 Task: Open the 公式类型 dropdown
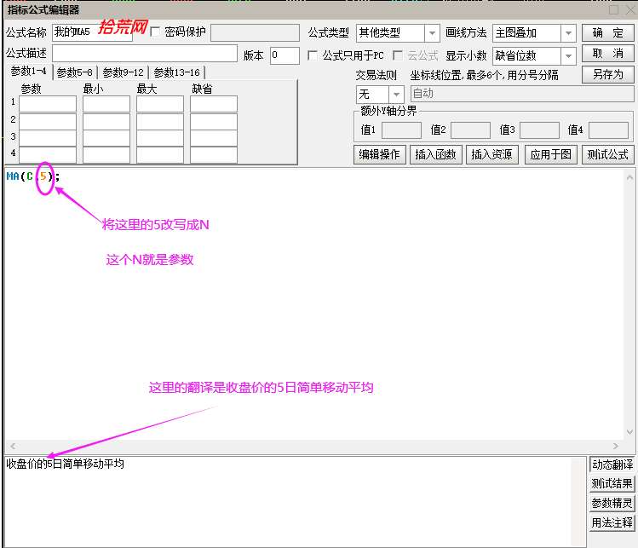[x=432, y=33]
